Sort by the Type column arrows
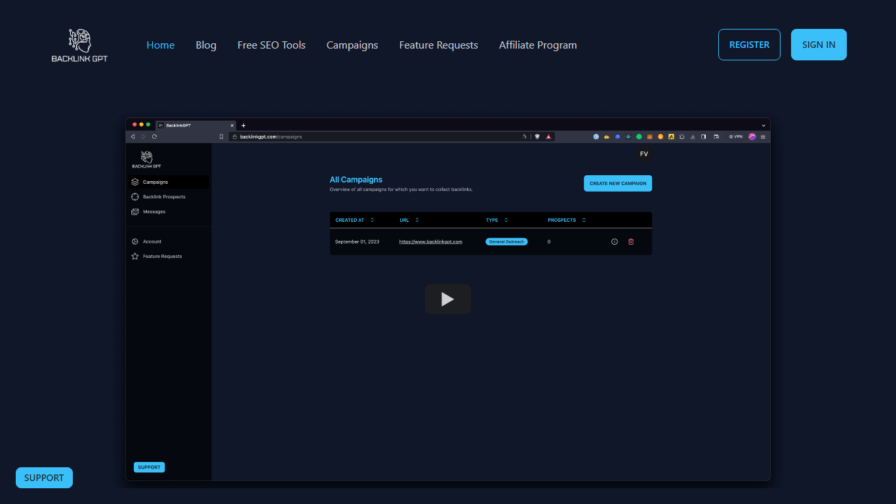 pos(506,220)
